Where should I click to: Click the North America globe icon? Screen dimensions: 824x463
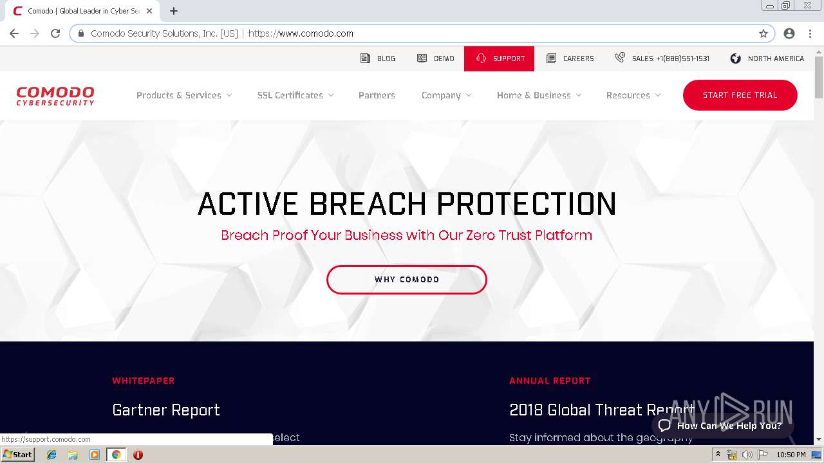click(736, 58)
